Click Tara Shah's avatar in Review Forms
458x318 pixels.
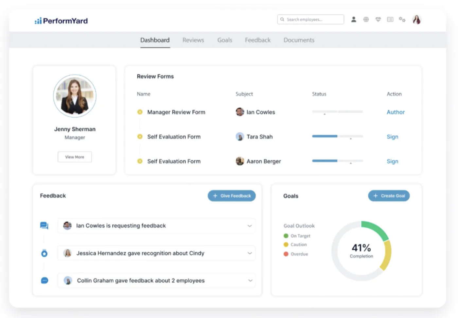[240, 137]
